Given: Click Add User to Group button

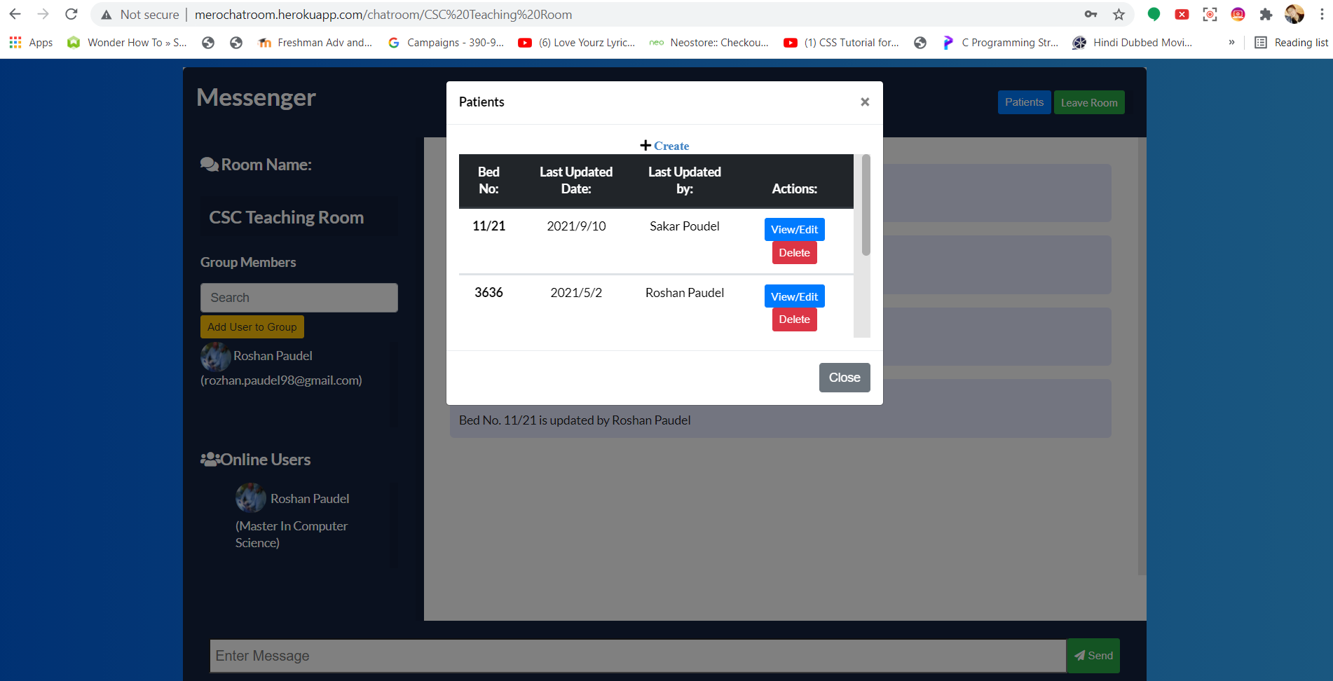Looking at the screenshot, I should 252,327.
